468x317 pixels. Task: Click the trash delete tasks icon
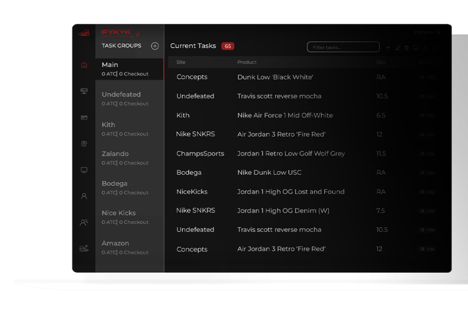[x=407, y=48]
